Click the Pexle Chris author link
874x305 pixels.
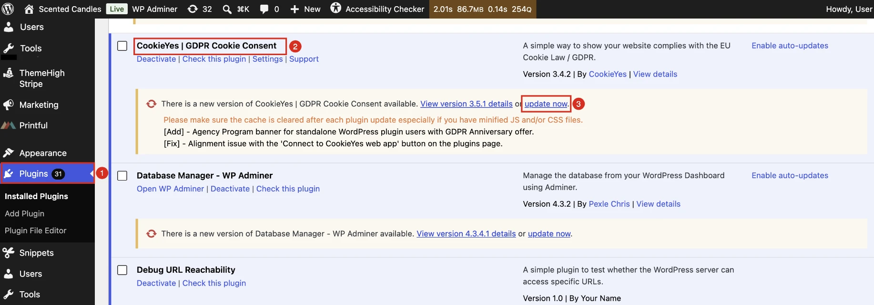(609, 204)
